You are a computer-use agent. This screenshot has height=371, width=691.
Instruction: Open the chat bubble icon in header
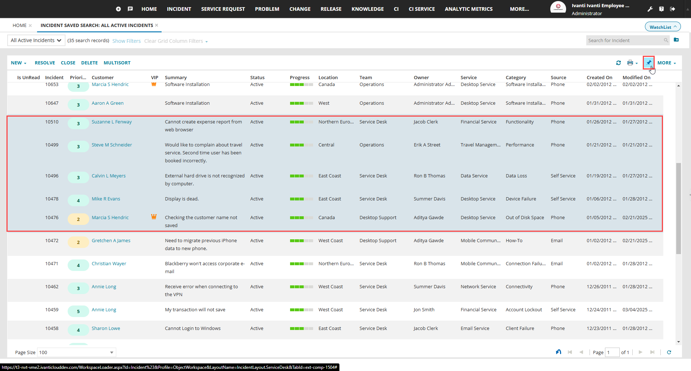pos(130,9)
